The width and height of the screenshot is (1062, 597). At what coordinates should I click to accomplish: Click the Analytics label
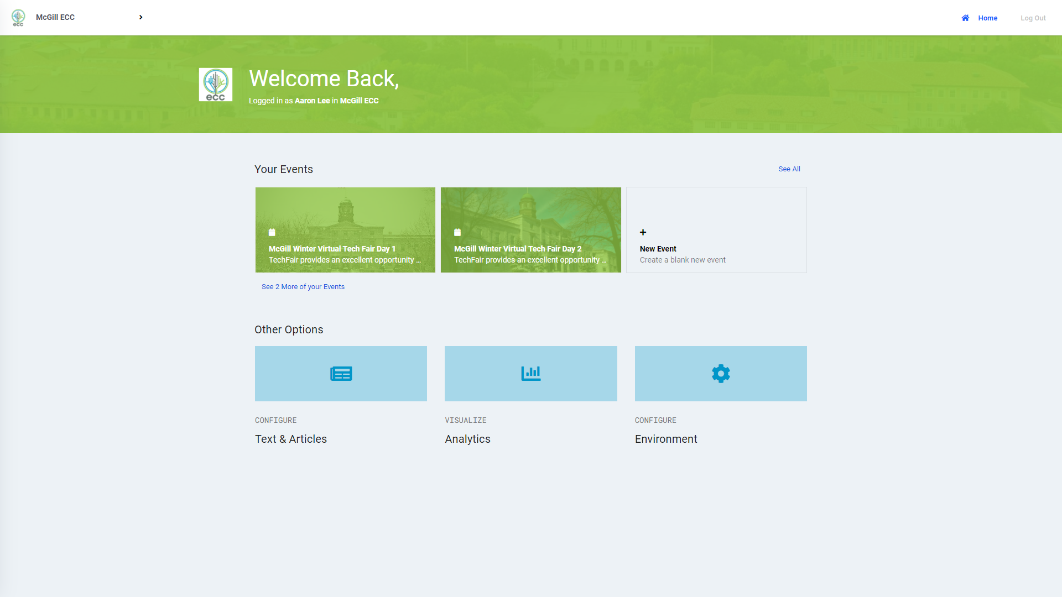pos(468,439)
